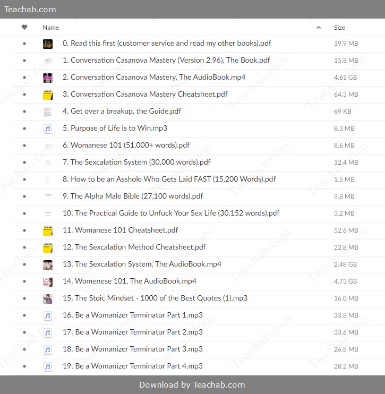The width and height of the screenshot is (385, 394).
Task: Click the 4.73 GB size value
Action: tap(345, 281)
